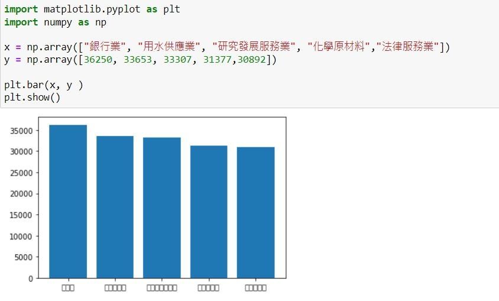Image resolution: width=499 pixels, height=301 pixels.
Task: Click the value 33307 in y array
Action: click(x=177, y=60)
